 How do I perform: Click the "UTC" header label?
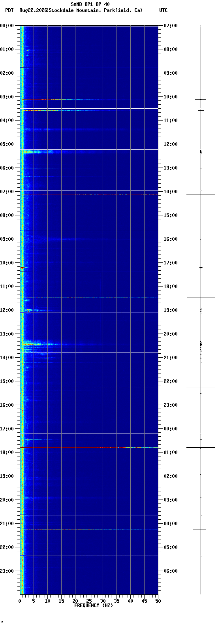[163, 10]
